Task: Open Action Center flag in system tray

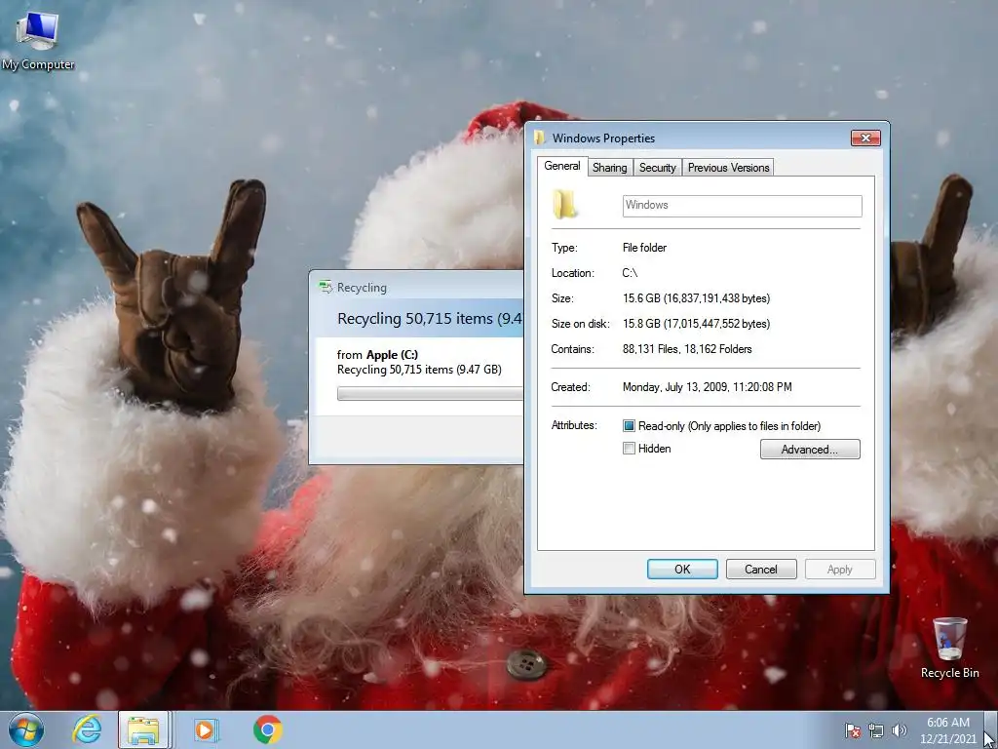Action: [x=852, y=730]
